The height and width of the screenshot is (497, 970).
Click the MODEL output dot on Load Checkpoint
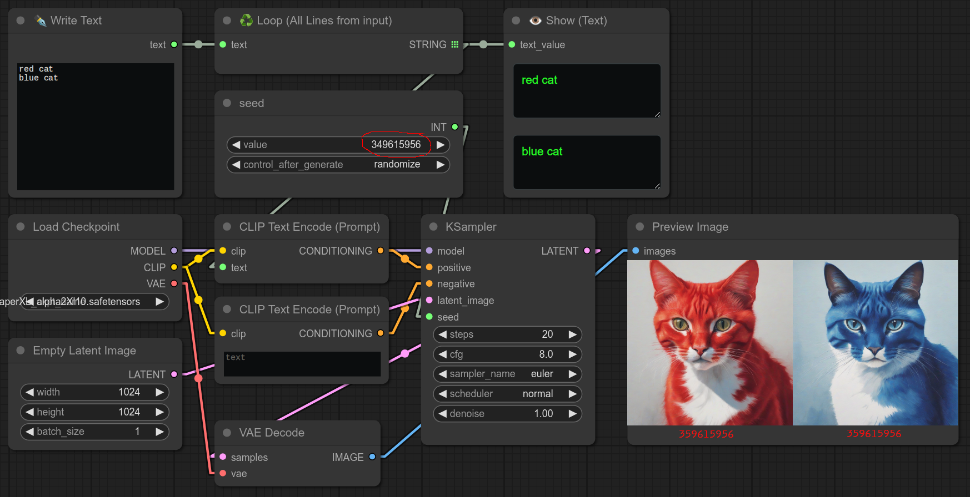[x=174, y=251]
